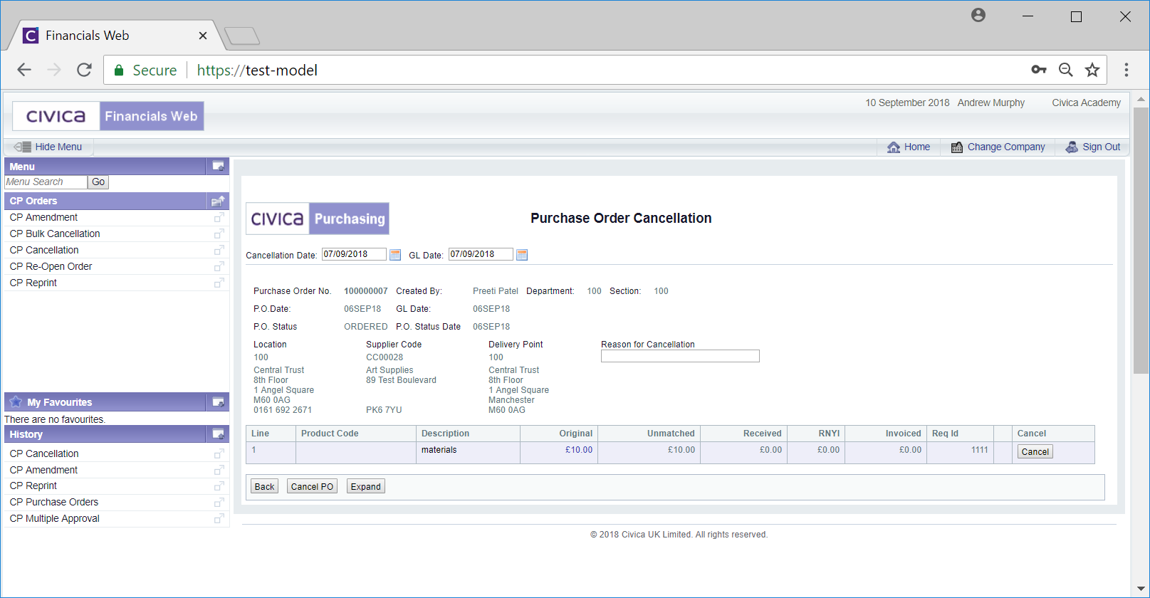The width and height of the screenshot is (1150, 598).
Task: Select CP Reprint in CP Orders menu
Action: point(33,283)
